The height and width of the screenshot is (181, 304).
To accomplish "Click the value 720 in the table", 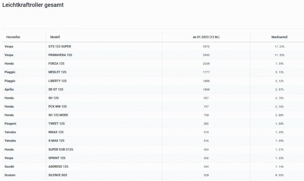I will 206,115.
